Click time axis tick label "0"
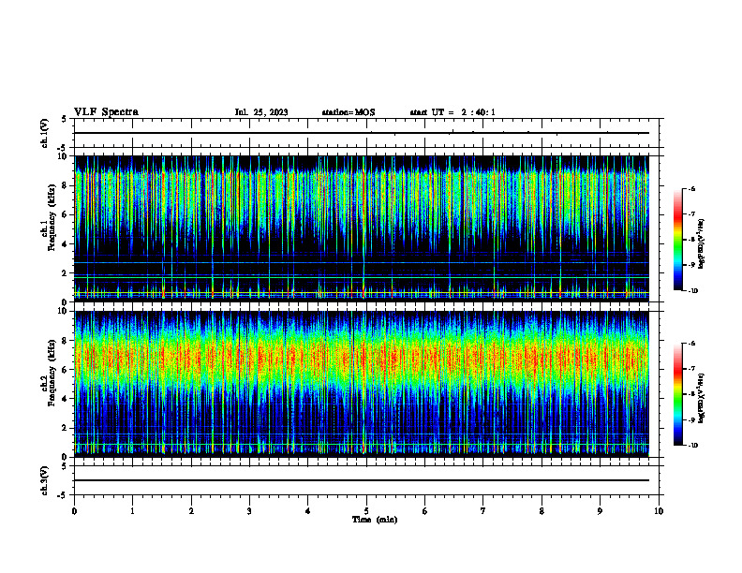Screen dimensions: 742x573 pyautogui.click(x=74, y=511)
